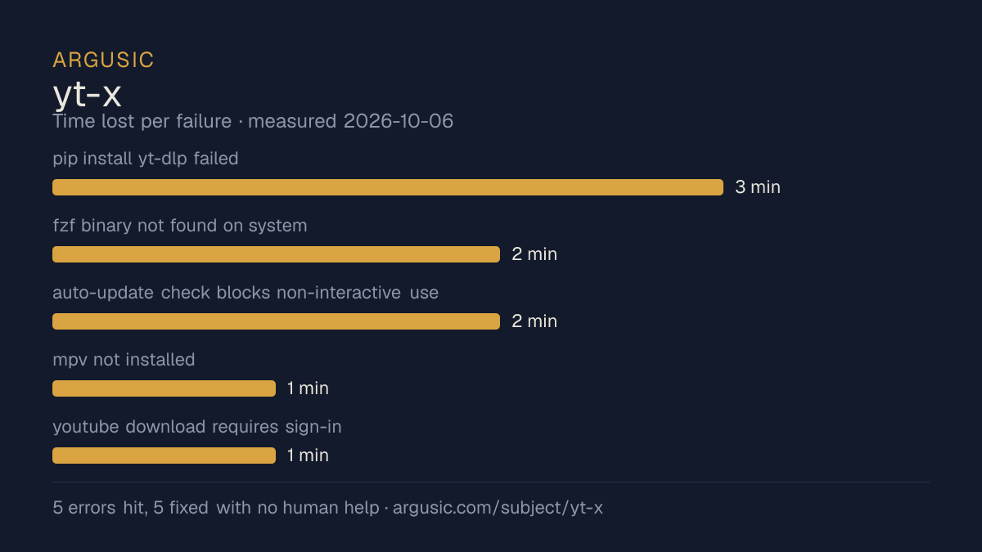Image resolution: width=982 pixels, height=552 pixels.
Task: Select 'pip install yt-dlp failed' label
Action: 146,159
